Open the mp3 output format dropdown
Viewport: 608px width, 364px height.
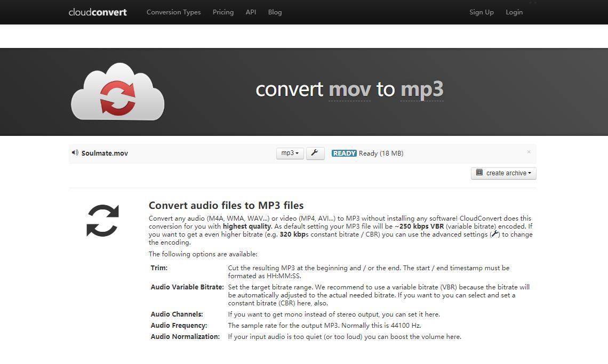pos(290,153)
